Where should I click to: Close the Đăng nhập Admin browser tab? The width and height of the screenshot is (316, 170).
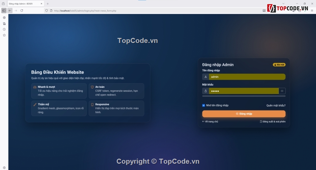click(41, 4)
